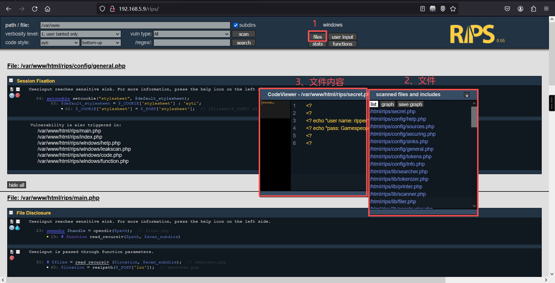Click the opendir function link
555x283 pixels.
55,231
